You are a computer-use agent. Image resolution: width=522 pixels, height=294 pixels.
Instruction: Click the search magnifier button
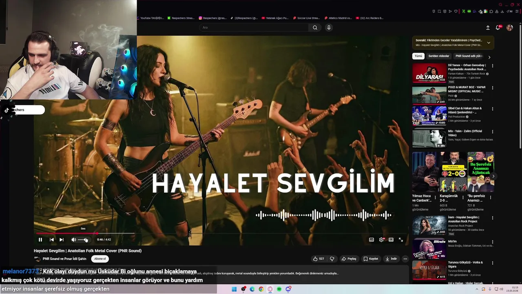315,27
